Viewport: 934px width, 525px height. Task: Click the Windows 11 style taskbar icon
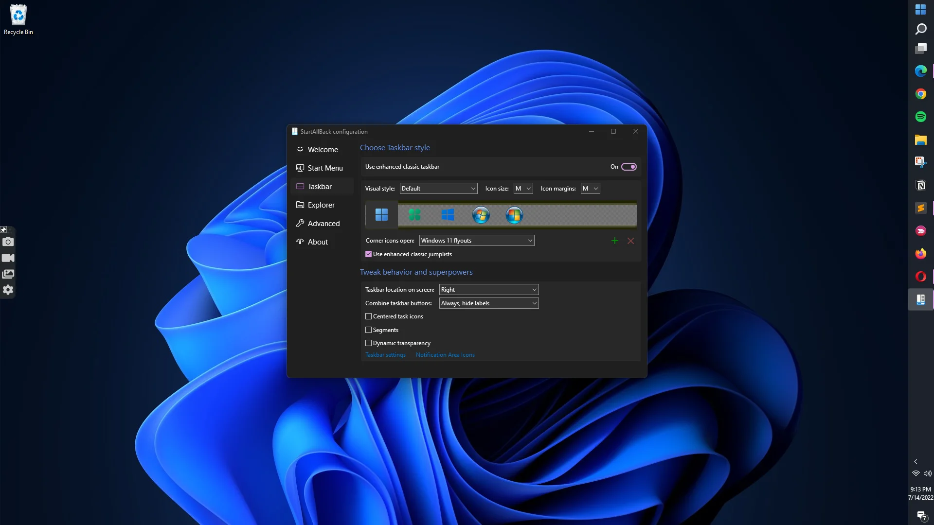tap(382, 215)
